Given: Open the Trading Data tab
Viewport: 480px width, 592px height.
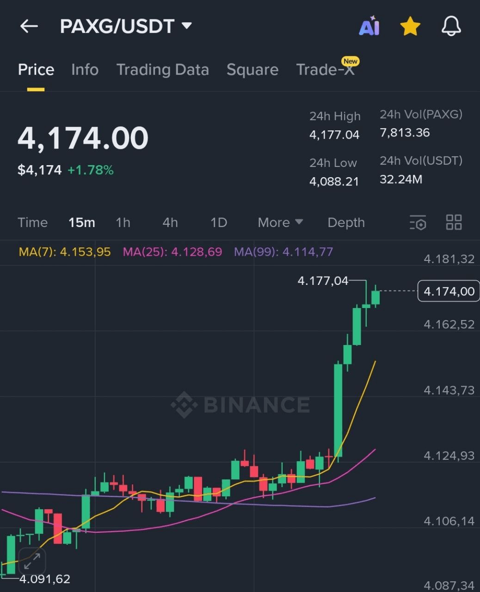Looking at the screenshot, I should click(x=163, y=69).
